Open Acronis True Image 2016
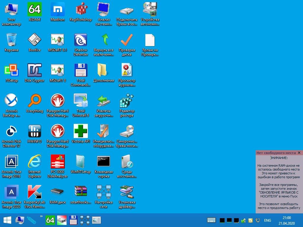The height and width of the screenshot is (227, 303). pos(12,166)
